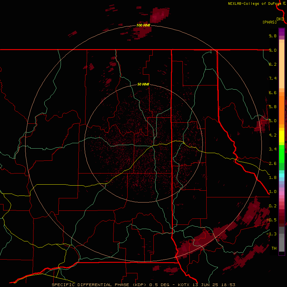Click the 8.2 scale value
The image size is (287, 287).
click(x=273, y=64)
